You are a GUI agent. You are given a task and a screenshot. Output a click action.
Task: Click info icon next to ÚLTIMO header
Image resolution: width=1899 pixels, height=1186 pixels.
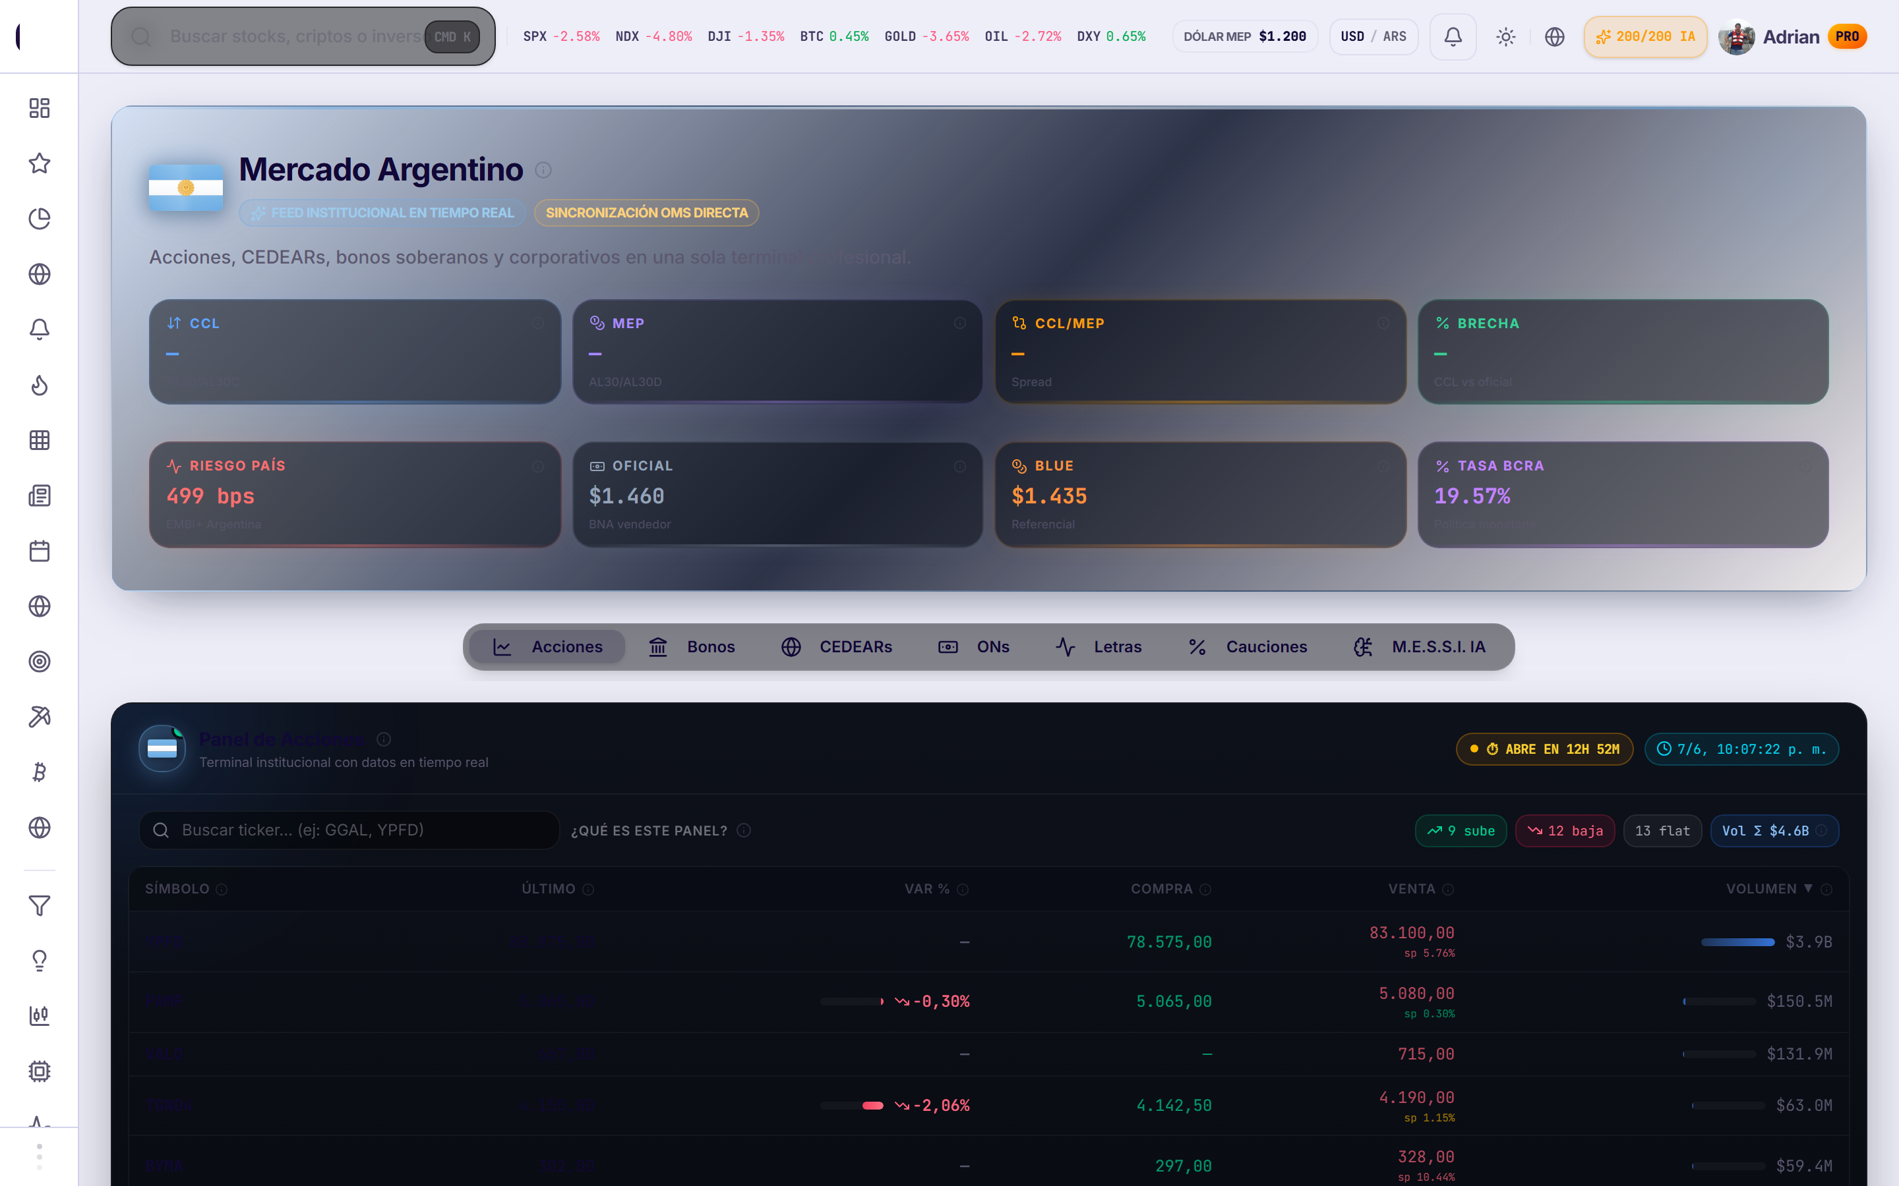588,889
